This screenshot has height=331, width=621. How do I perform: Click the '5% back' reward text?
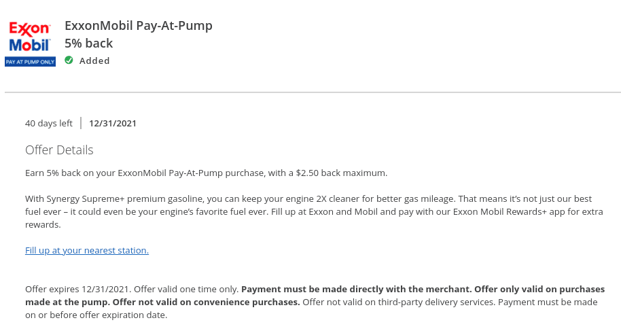89,43
